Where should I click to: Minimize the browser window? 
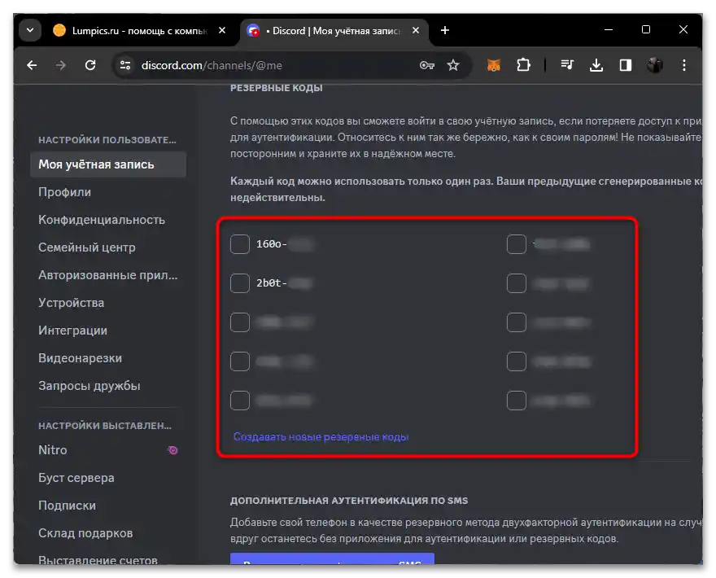coord(609,29)
